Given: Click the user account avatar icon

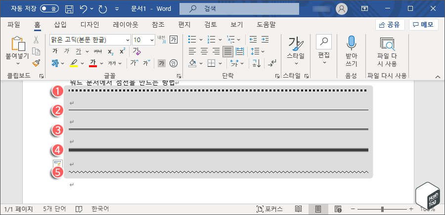Looking at the screenshot, I should point(341,9).
